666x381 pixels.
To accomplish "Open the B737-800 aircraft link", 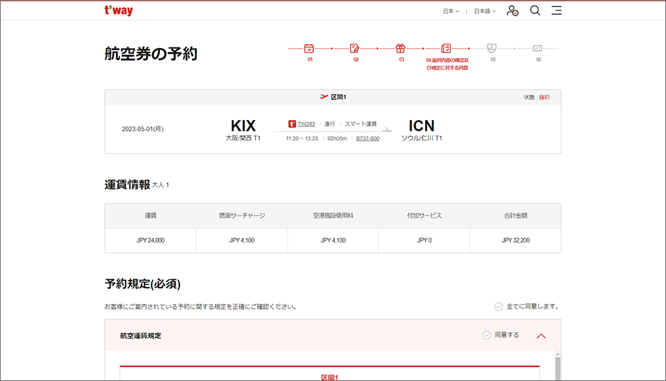I will click(367, 139).
